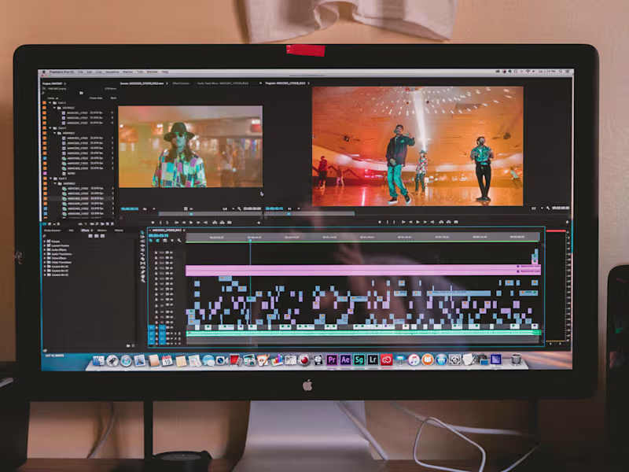Switch Project panel to icon view
This screenshot has width=629, height=472.
point(50,223)
